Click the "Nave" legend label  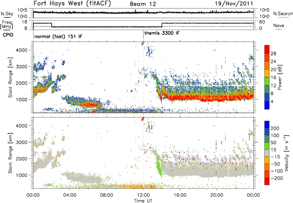279,25
